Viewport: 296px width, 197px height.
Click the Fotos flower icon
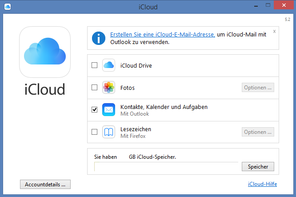coord(109,88)
